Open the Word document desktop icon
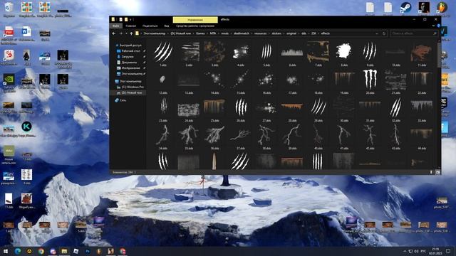Viewport: 456px width, 256px height. [26, 33]
